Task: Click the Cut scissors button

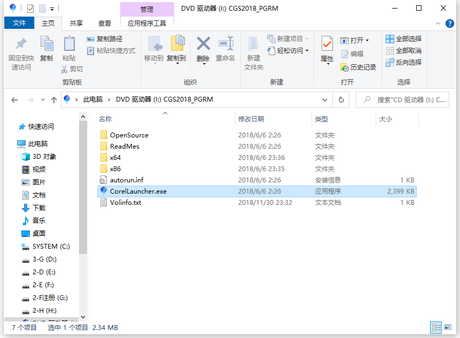Action: [x=72, y=68]
